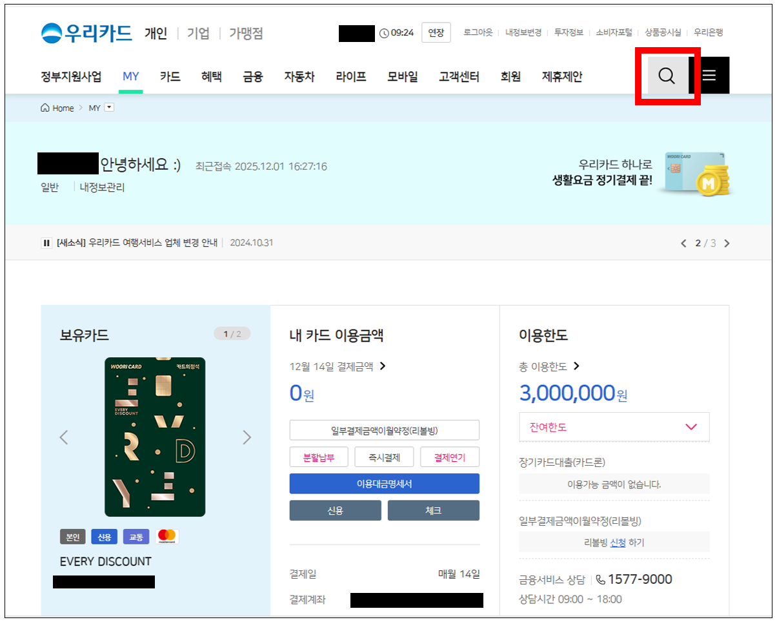This screenshot has height=622, width=777.
Task: Open 총 이용한도 details chevron
Action: pos(576,366)
